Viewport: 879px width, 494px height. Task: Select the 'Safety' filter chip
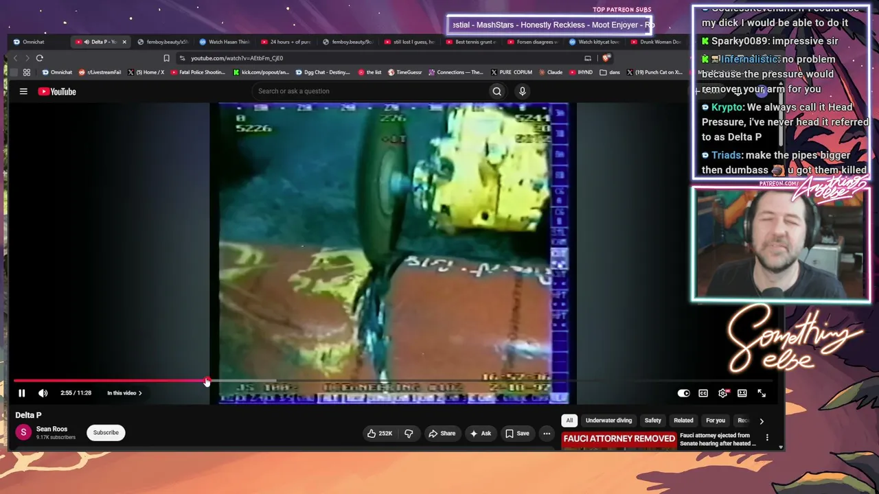652,421
